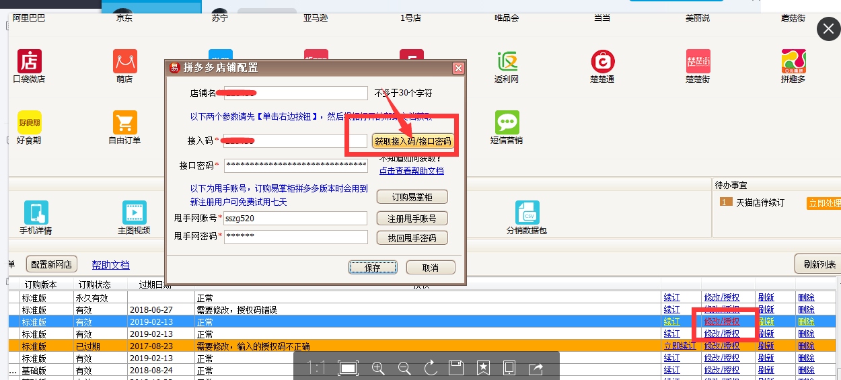Click the 配置新网店 button
841x380 pixels.
(52, 264)
